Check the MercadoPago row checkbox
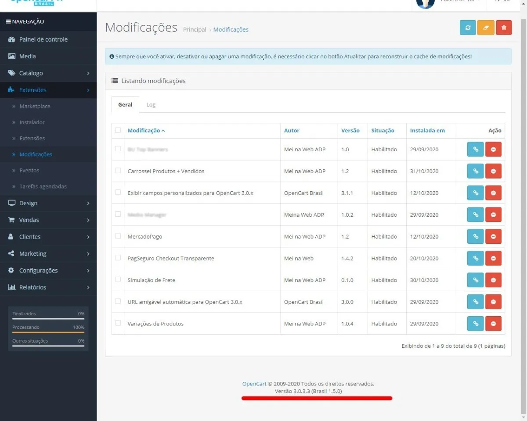This screenshot has width=527, height=421. 118,236
